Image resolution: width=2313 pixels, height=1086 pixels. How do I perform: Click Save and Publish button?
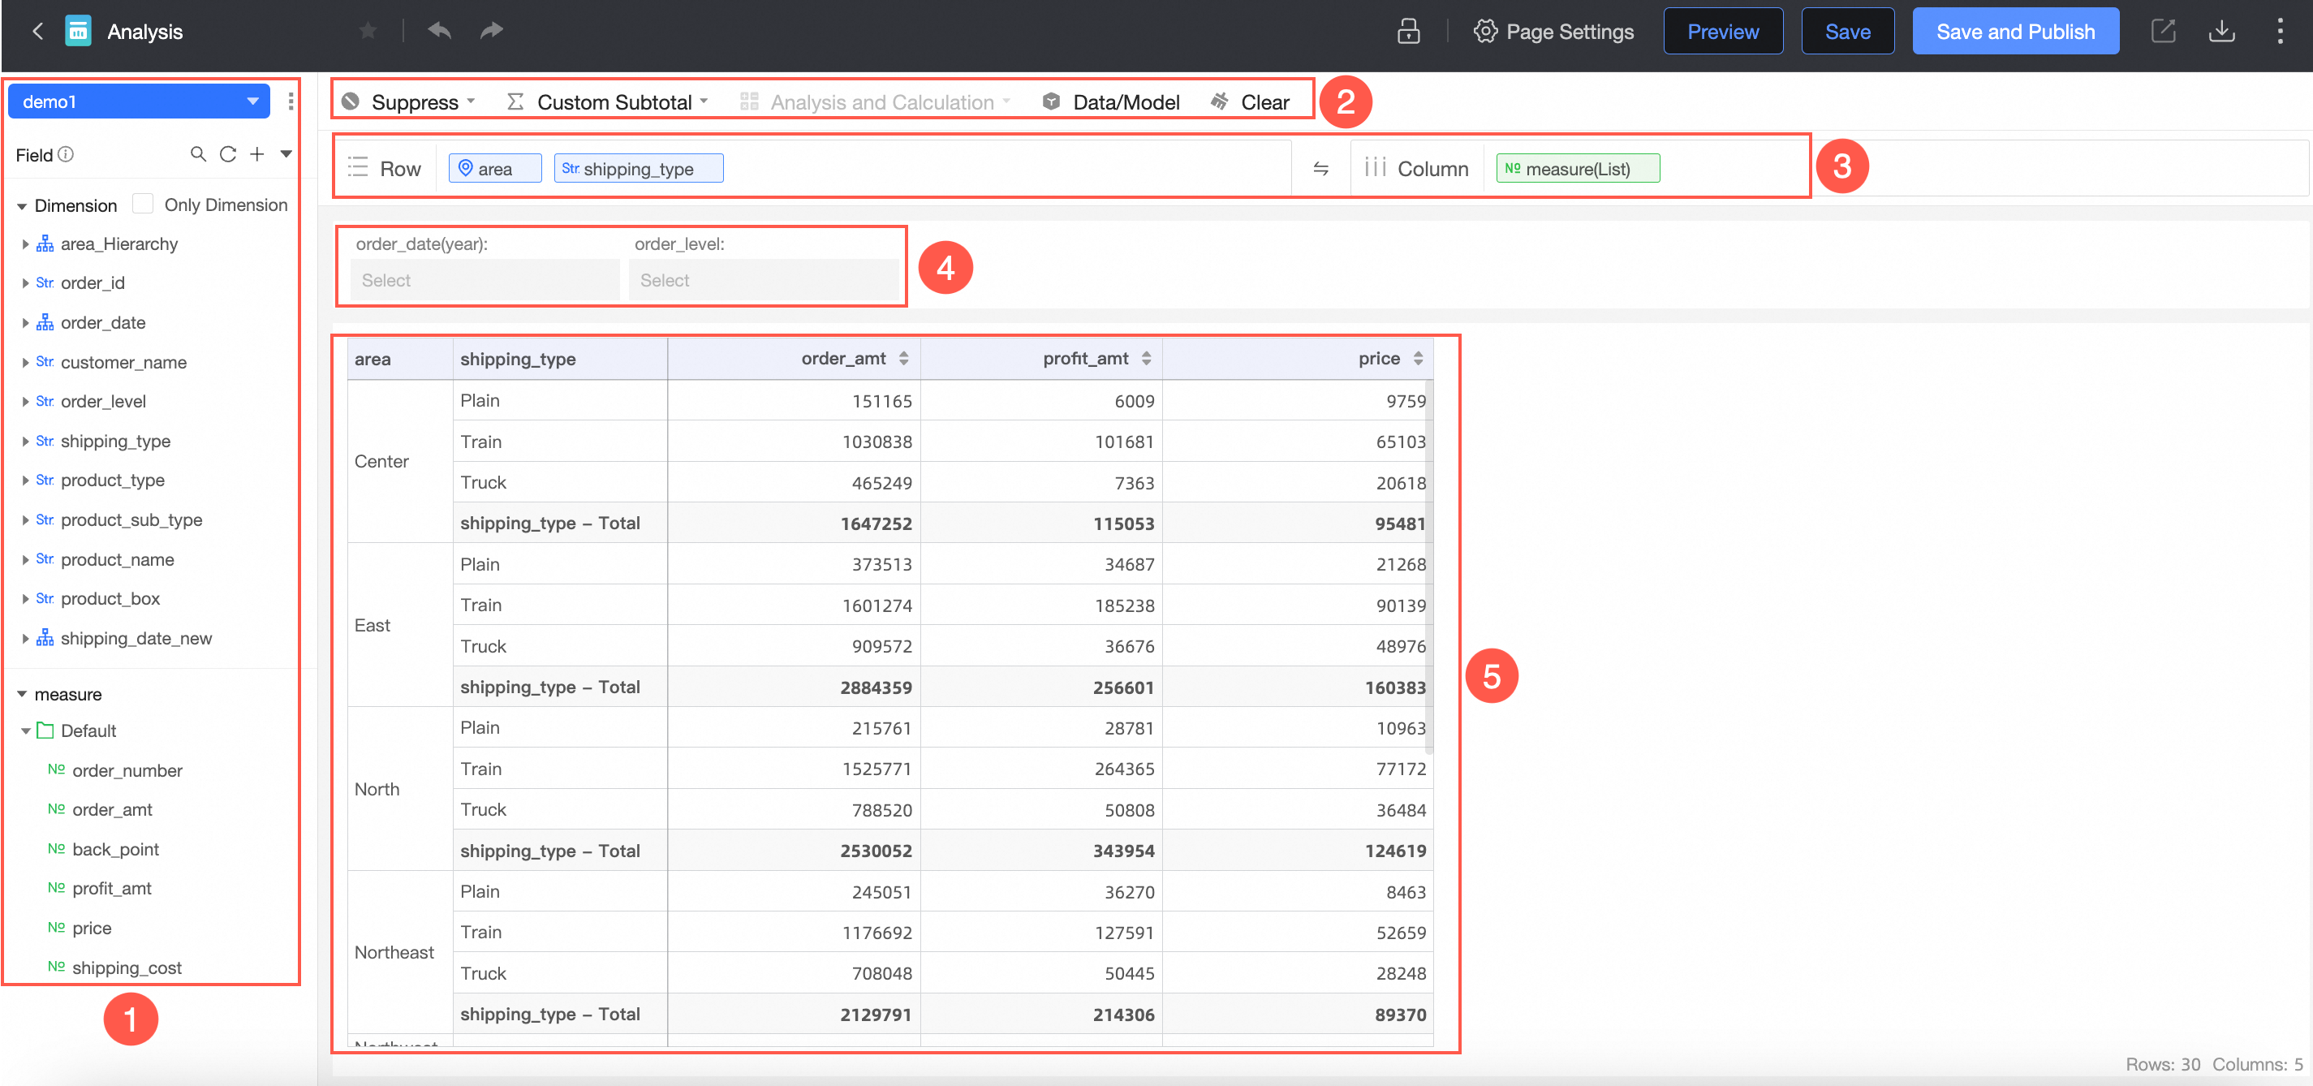2015,32
